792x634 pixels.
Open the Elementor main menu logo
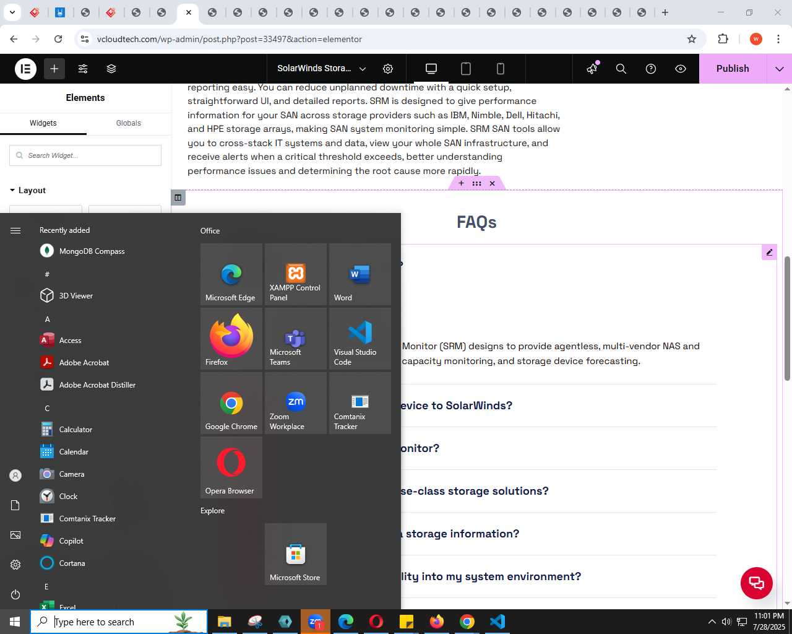(25, 69)
